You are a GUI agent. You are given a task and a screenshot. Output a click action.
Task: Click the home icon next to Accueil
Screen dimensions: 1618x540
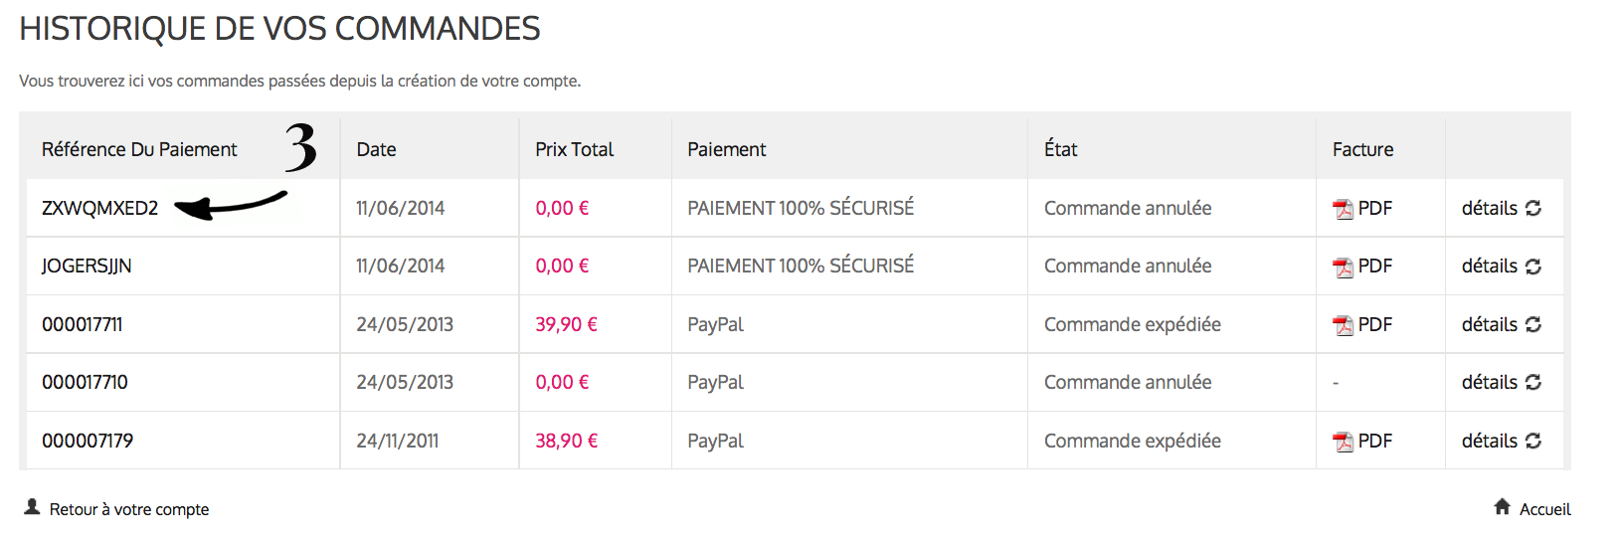point(1503,507)
